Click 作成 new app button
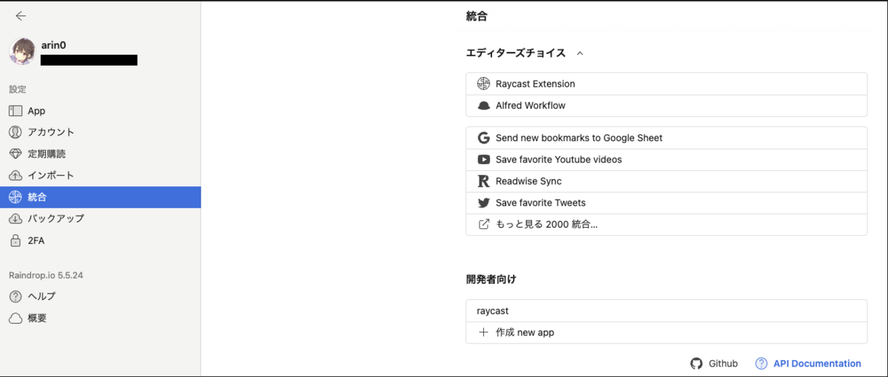888x377 pixels. [x=666, y=333]
